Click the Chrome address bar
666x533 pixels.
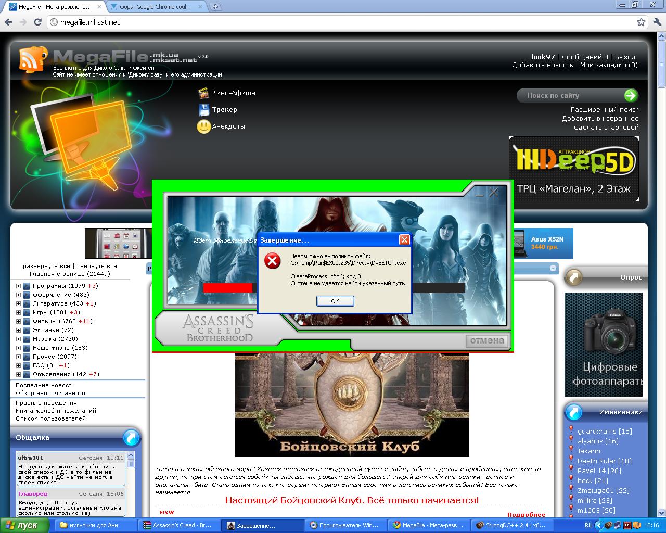[x=347, y=22]
